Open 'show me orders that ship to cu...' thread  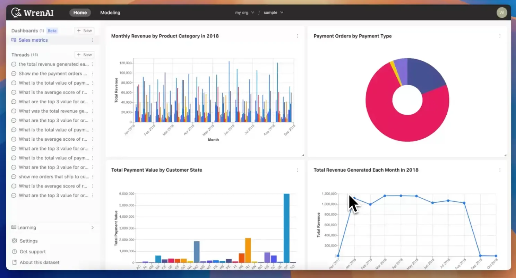tap(54, 177)
